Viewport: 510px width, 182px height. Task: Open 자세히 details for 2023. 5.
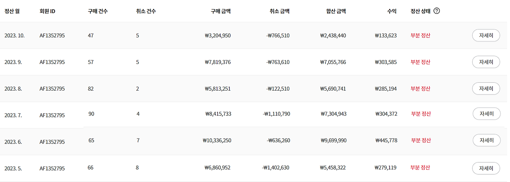click(x=486, y=168)
